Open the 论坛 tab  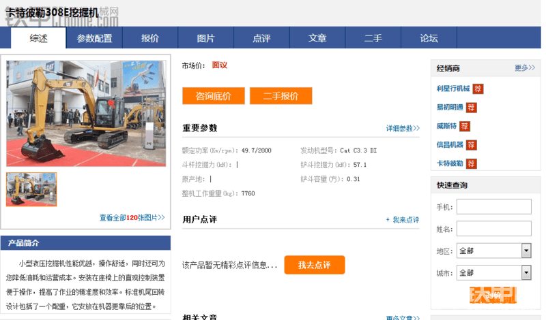pos(429,38)
